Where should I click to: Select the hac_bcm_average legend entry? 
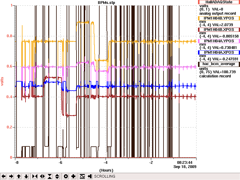click(x=219, y=64)
